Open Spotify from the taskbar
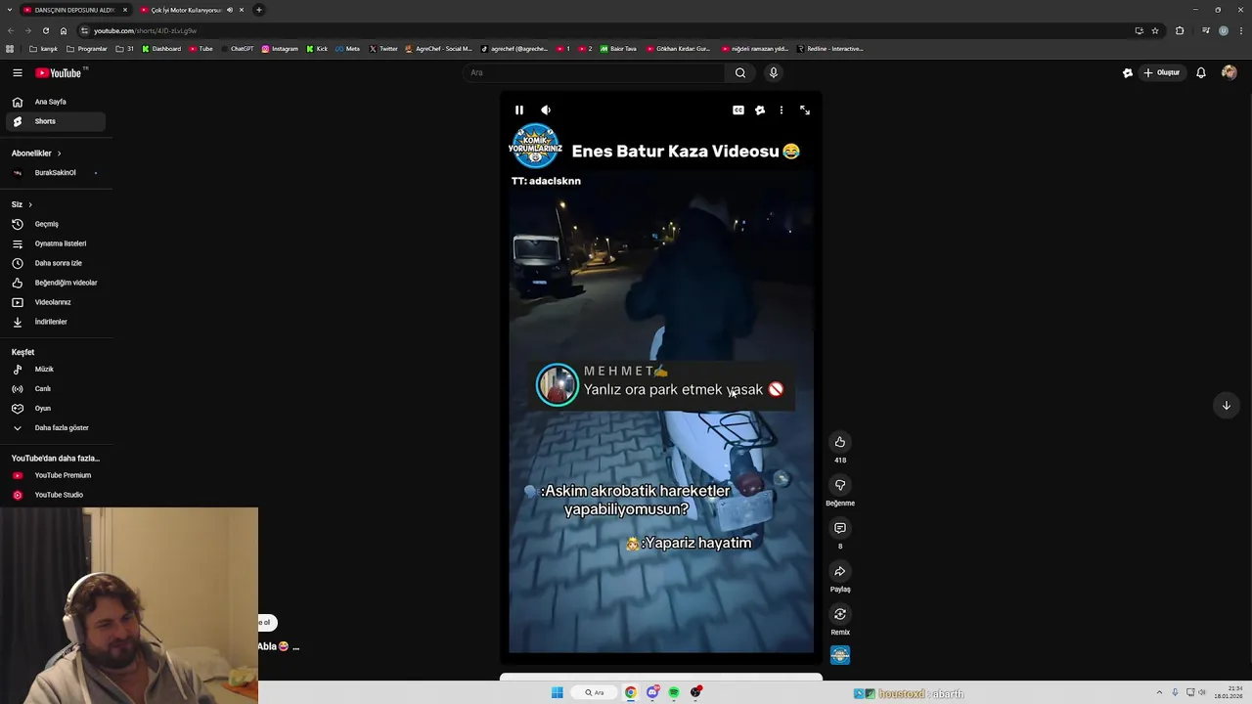The height and width of the screenshot is (704, 1252). 674,692
